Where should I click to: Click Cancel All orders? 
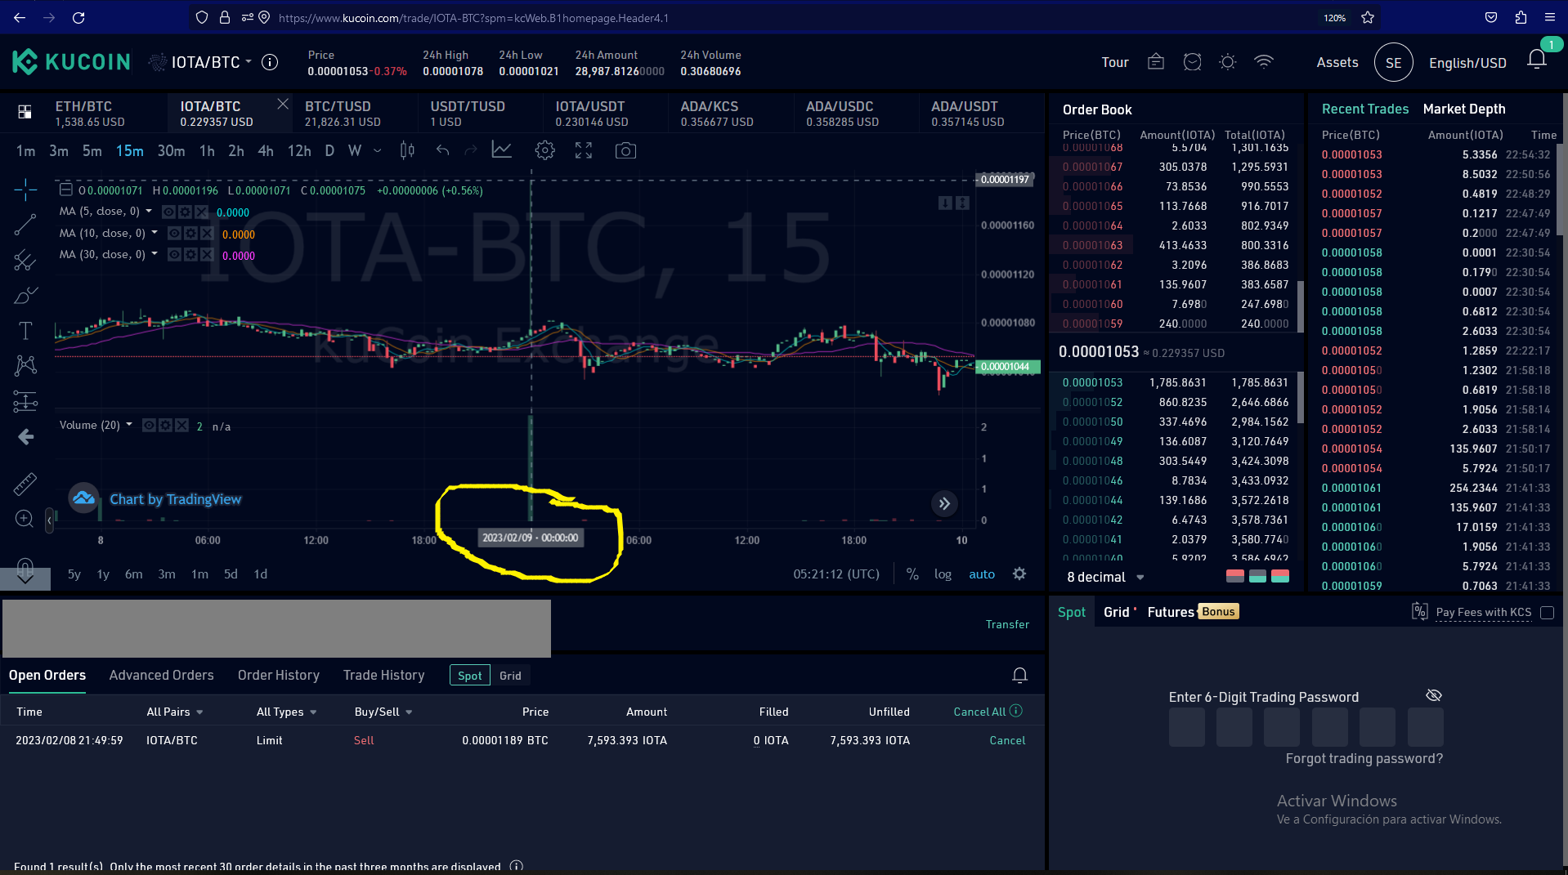[x=979, y=712]
